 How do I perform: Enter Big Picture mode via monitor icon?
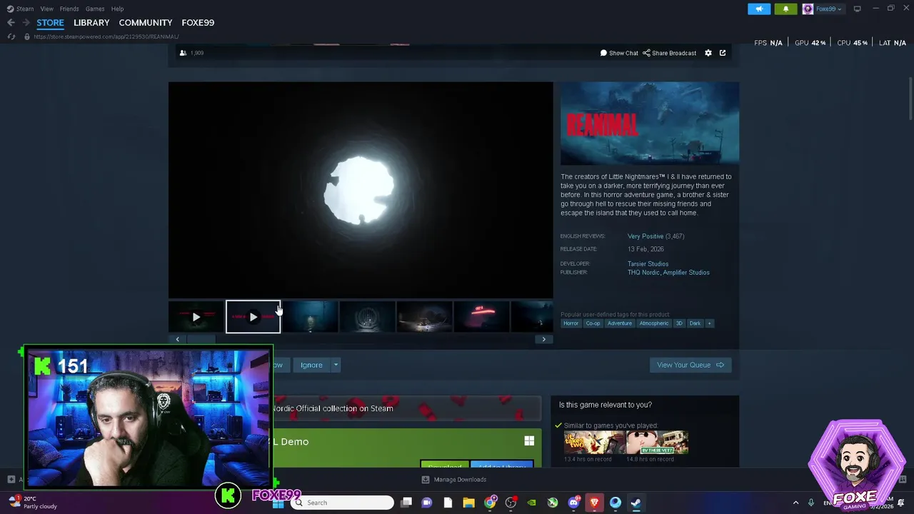click(857, 9)
